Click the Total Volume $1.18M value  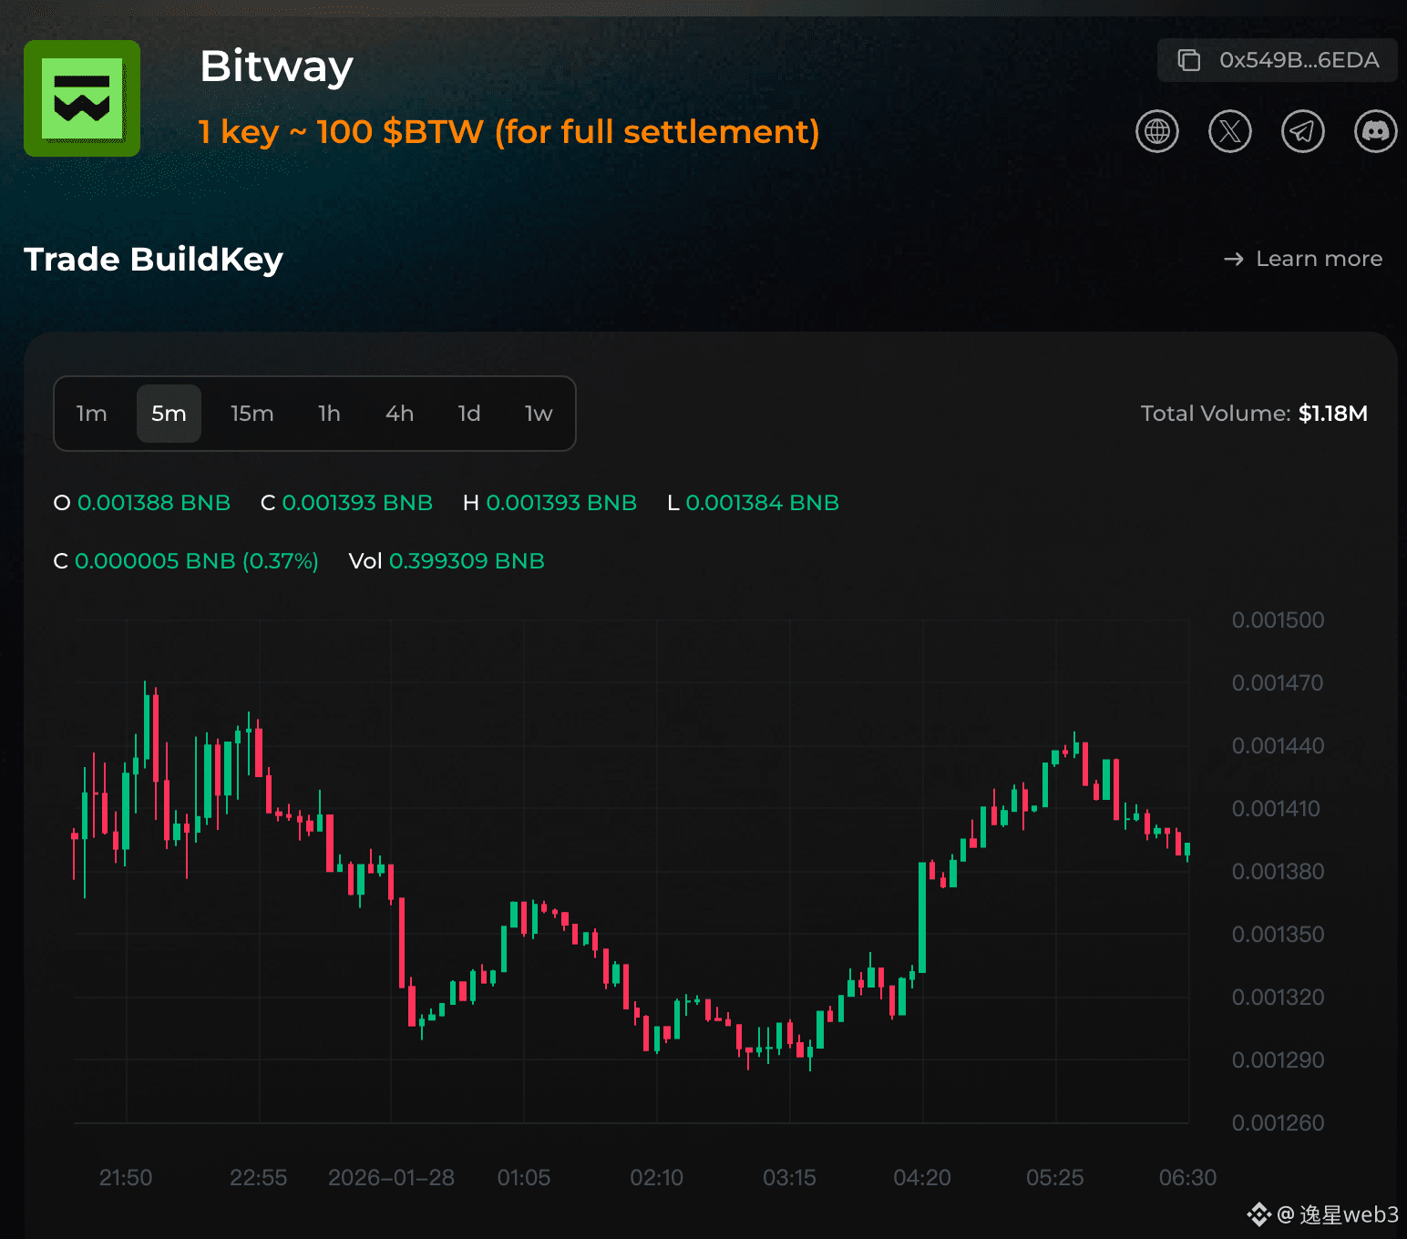point(1333,413)
